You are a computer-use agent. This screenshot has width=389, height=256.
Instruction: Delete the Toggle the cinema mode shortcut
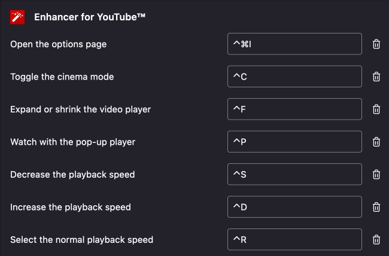pyautogui.click(x=376, y=77)
